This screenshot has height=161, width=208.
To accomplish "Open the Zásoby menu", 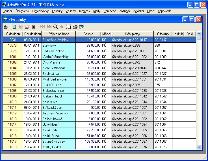I will click(x=71, y=11).
